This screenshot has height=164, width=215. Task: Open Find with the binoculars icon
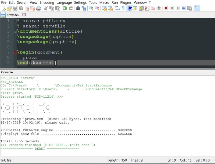[x=78, y=8]
